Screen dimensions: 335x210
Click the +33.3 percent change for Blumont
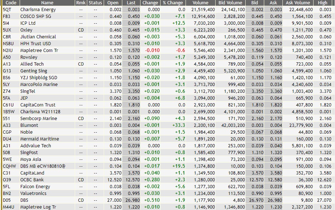pyautogui.click(x=179, y=125)
